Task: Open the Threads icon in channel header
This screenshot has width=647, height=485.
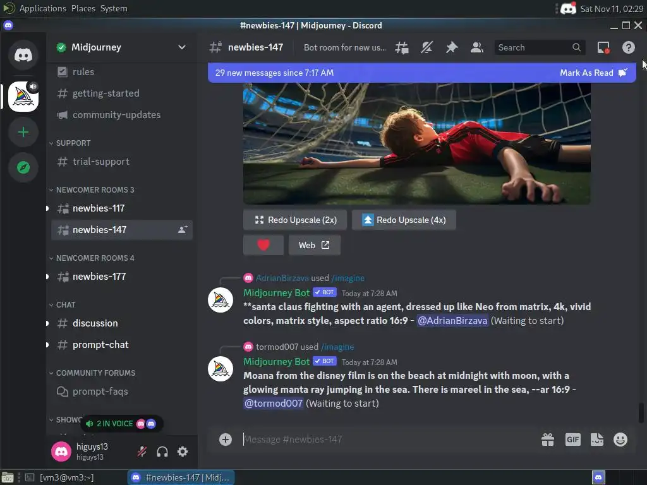Action: [401, 47]
